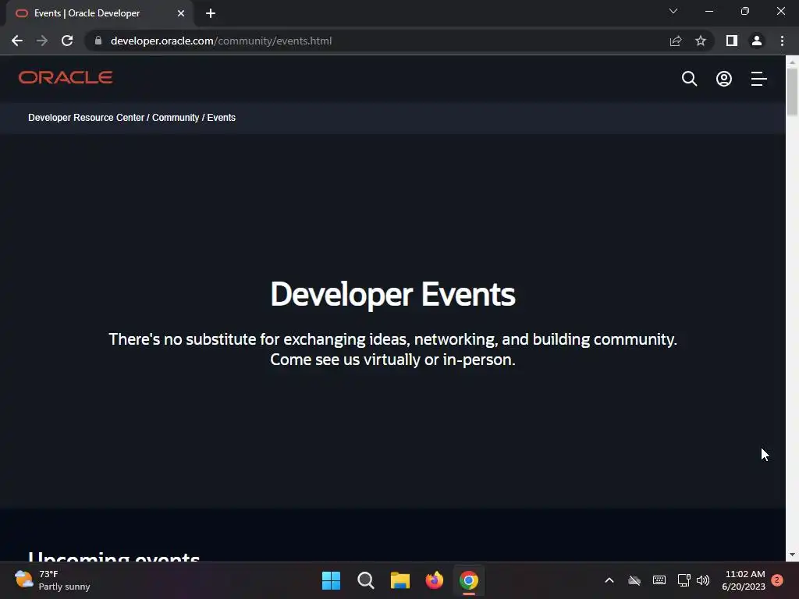
Task: Open the Oracle account profile icon
Action: click(723, 79)
